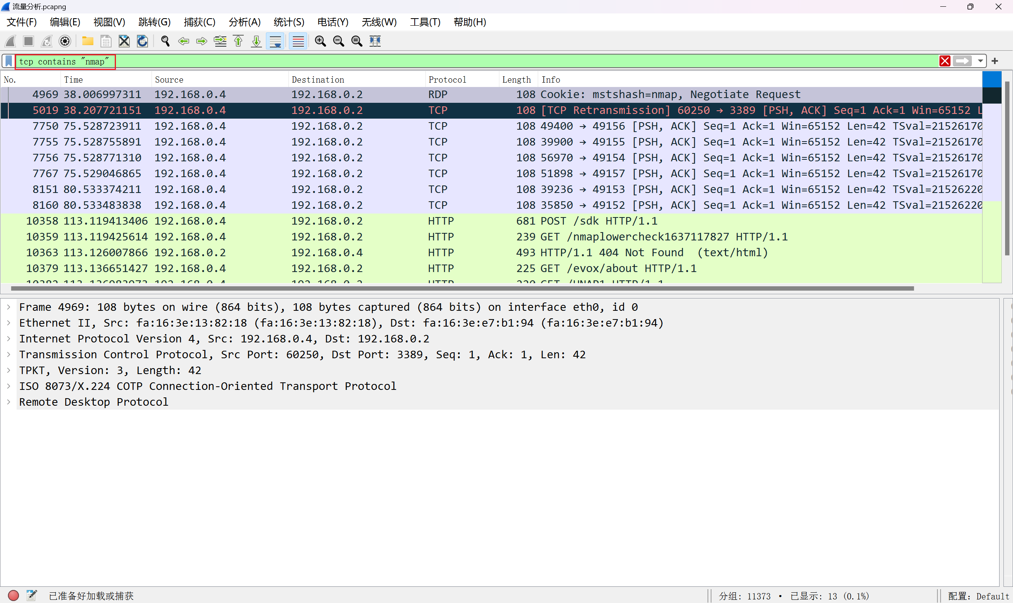Select packet 10379 GET /evox/about row
Screen dimensions: 1013x603
pyautogui.click(x=491, y=268)
